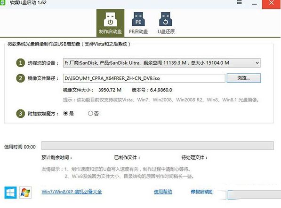Click the Windows 8 logo icon
Image resolution: width=281 pixels, height=208 pixels.
[x=10, y=193]
